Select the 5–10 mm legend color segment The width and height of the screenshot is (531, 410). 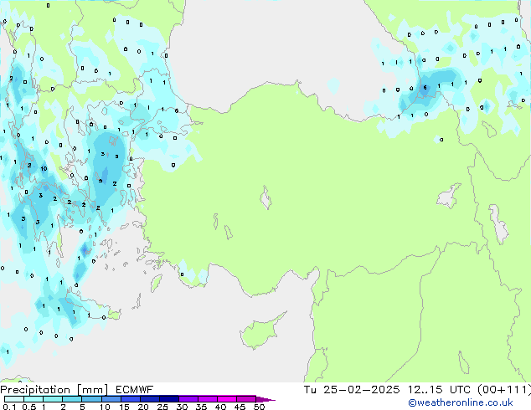point(91,399)
